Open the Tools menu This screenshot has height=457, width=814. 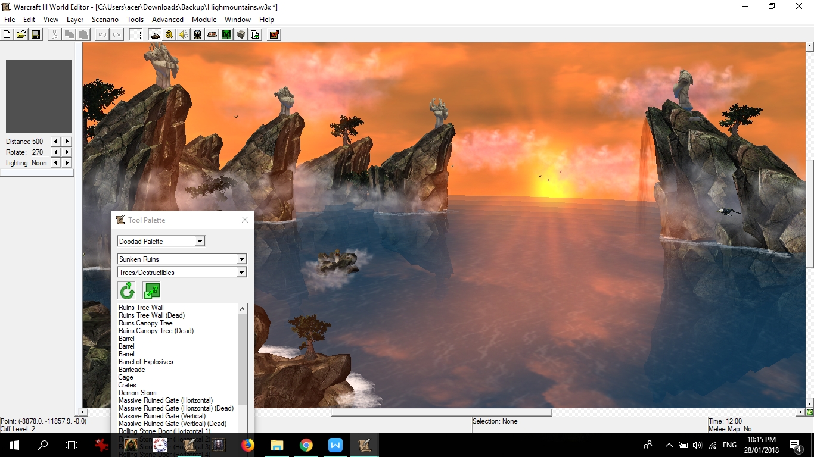coord(135,20)
